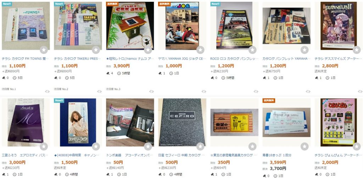The height and width of the screenshot is (178, 363).
Task: Add the FM TOWNS catalog to watchlist star
Action: click(x=44, y=50)
